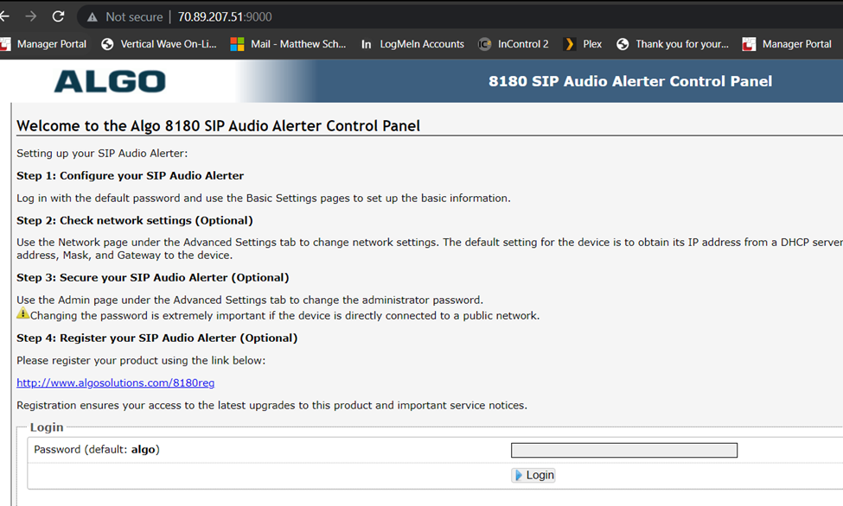Viewport: 843px width, 506px height.
Task: Click the Not secure warning icon
Action: [x=93, y=17]
